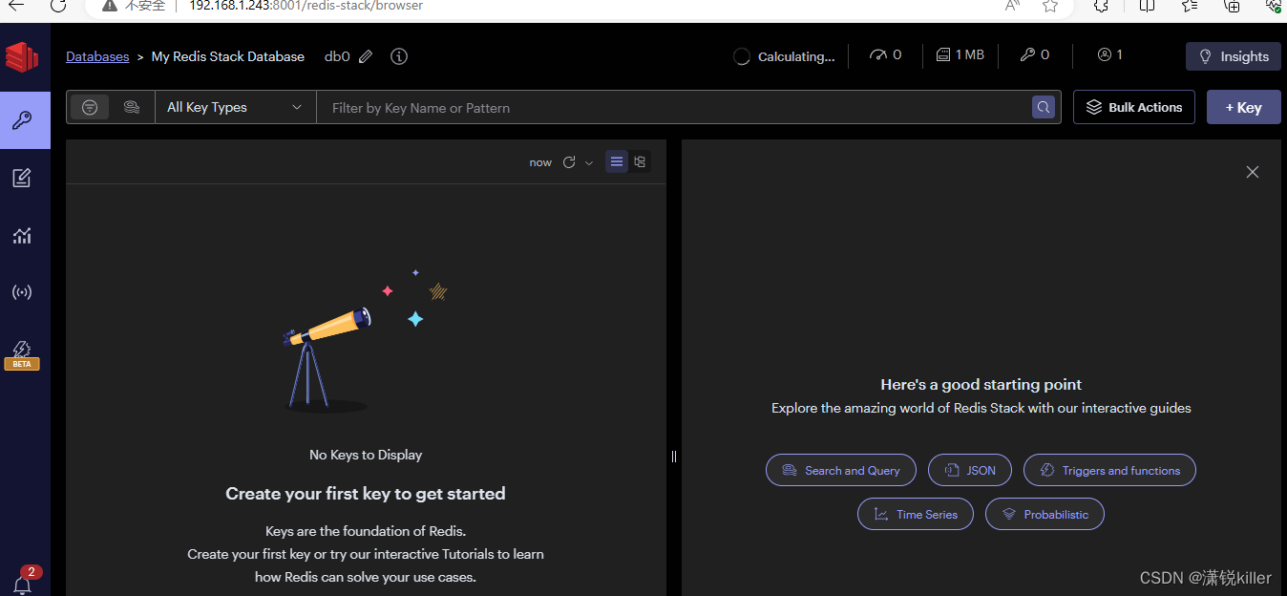1287x596 pixels.
Task: Open browser split screen icon
Action: click(x=1147, y=5)
